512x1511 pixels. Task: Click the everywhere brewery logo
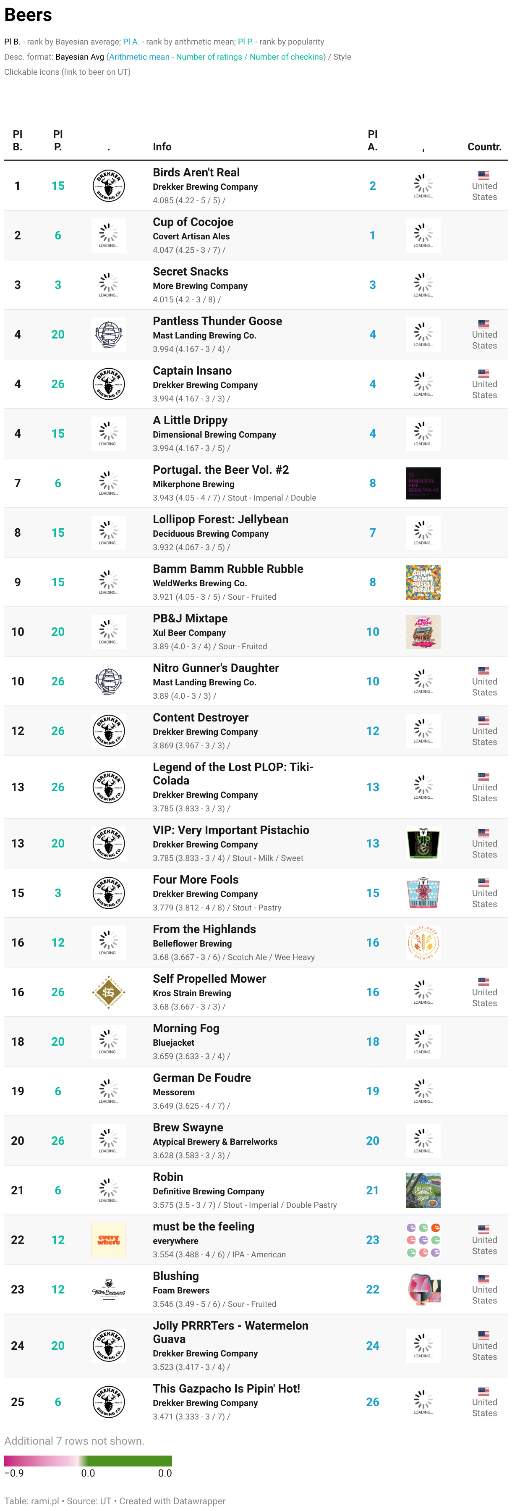pyautogui.click(x=109, y=1239)
